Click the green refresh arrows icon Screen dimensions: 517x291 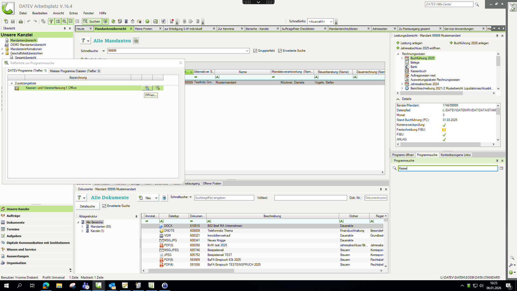pos(113,21)
